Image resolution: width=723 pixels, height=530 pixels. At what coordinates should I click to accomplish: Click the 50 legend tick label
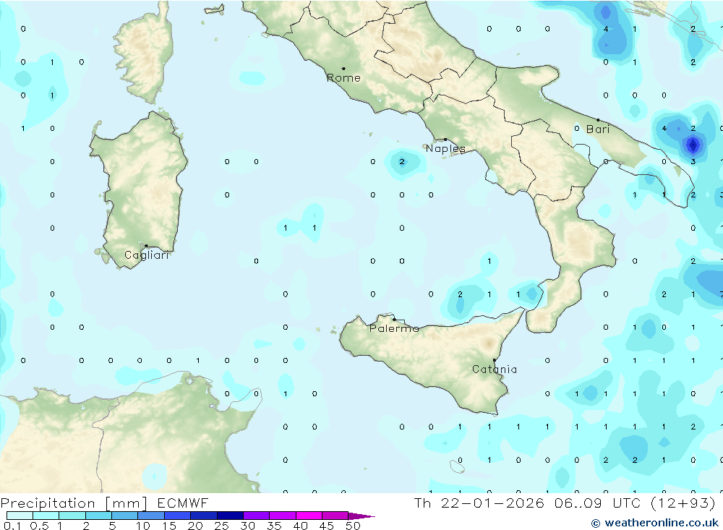(x=354, y=526)
